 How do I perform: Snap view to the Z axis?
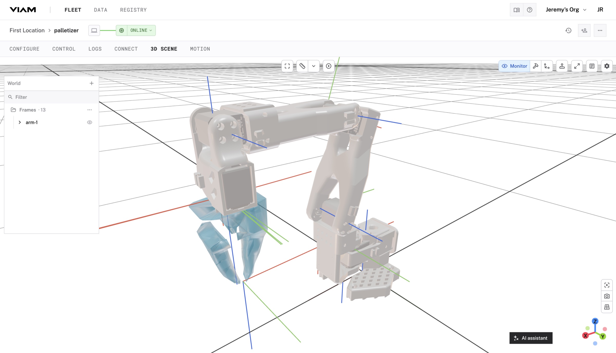point(595,321)
